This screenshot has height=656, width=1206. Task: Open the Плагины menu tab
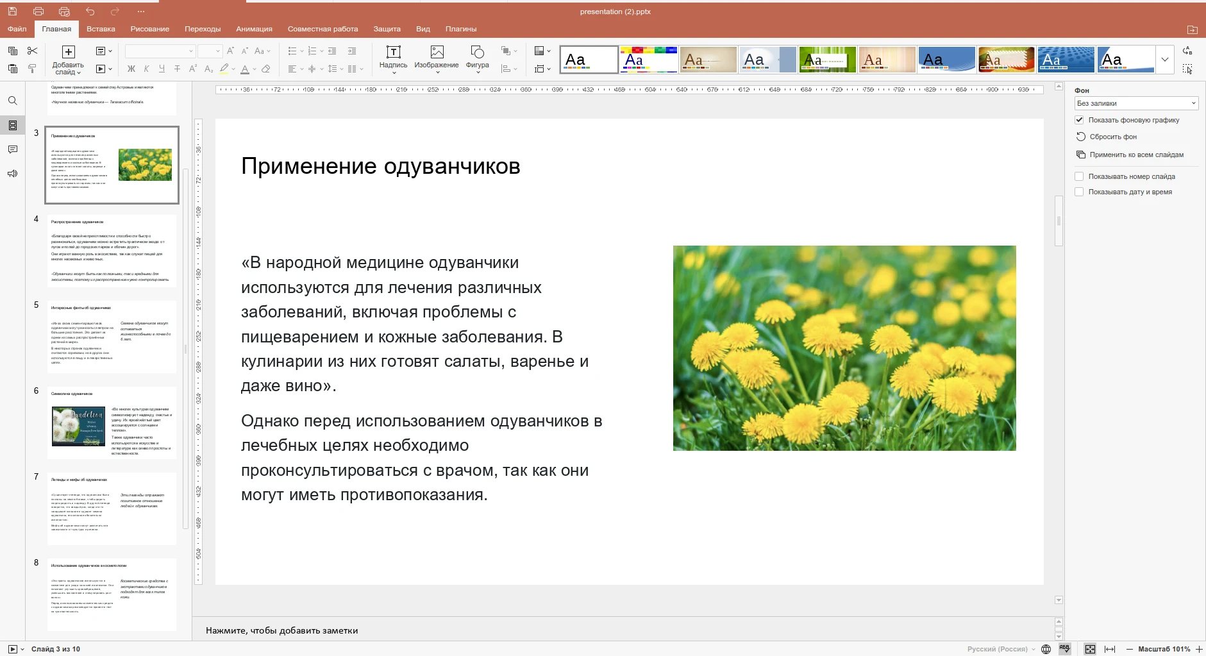click(x=460, y=29)
